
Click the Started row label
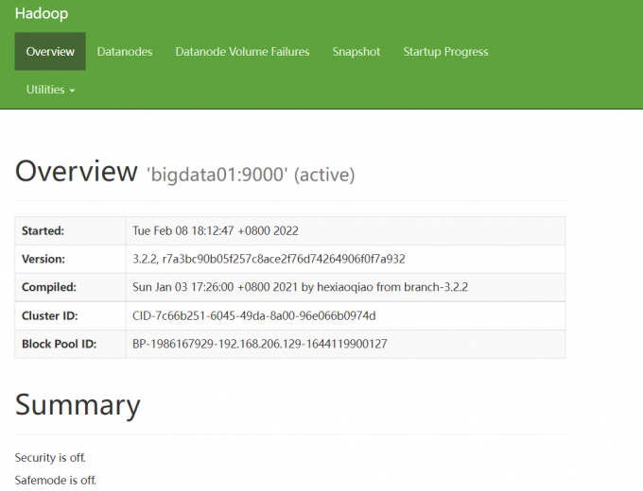coord(43,230)
